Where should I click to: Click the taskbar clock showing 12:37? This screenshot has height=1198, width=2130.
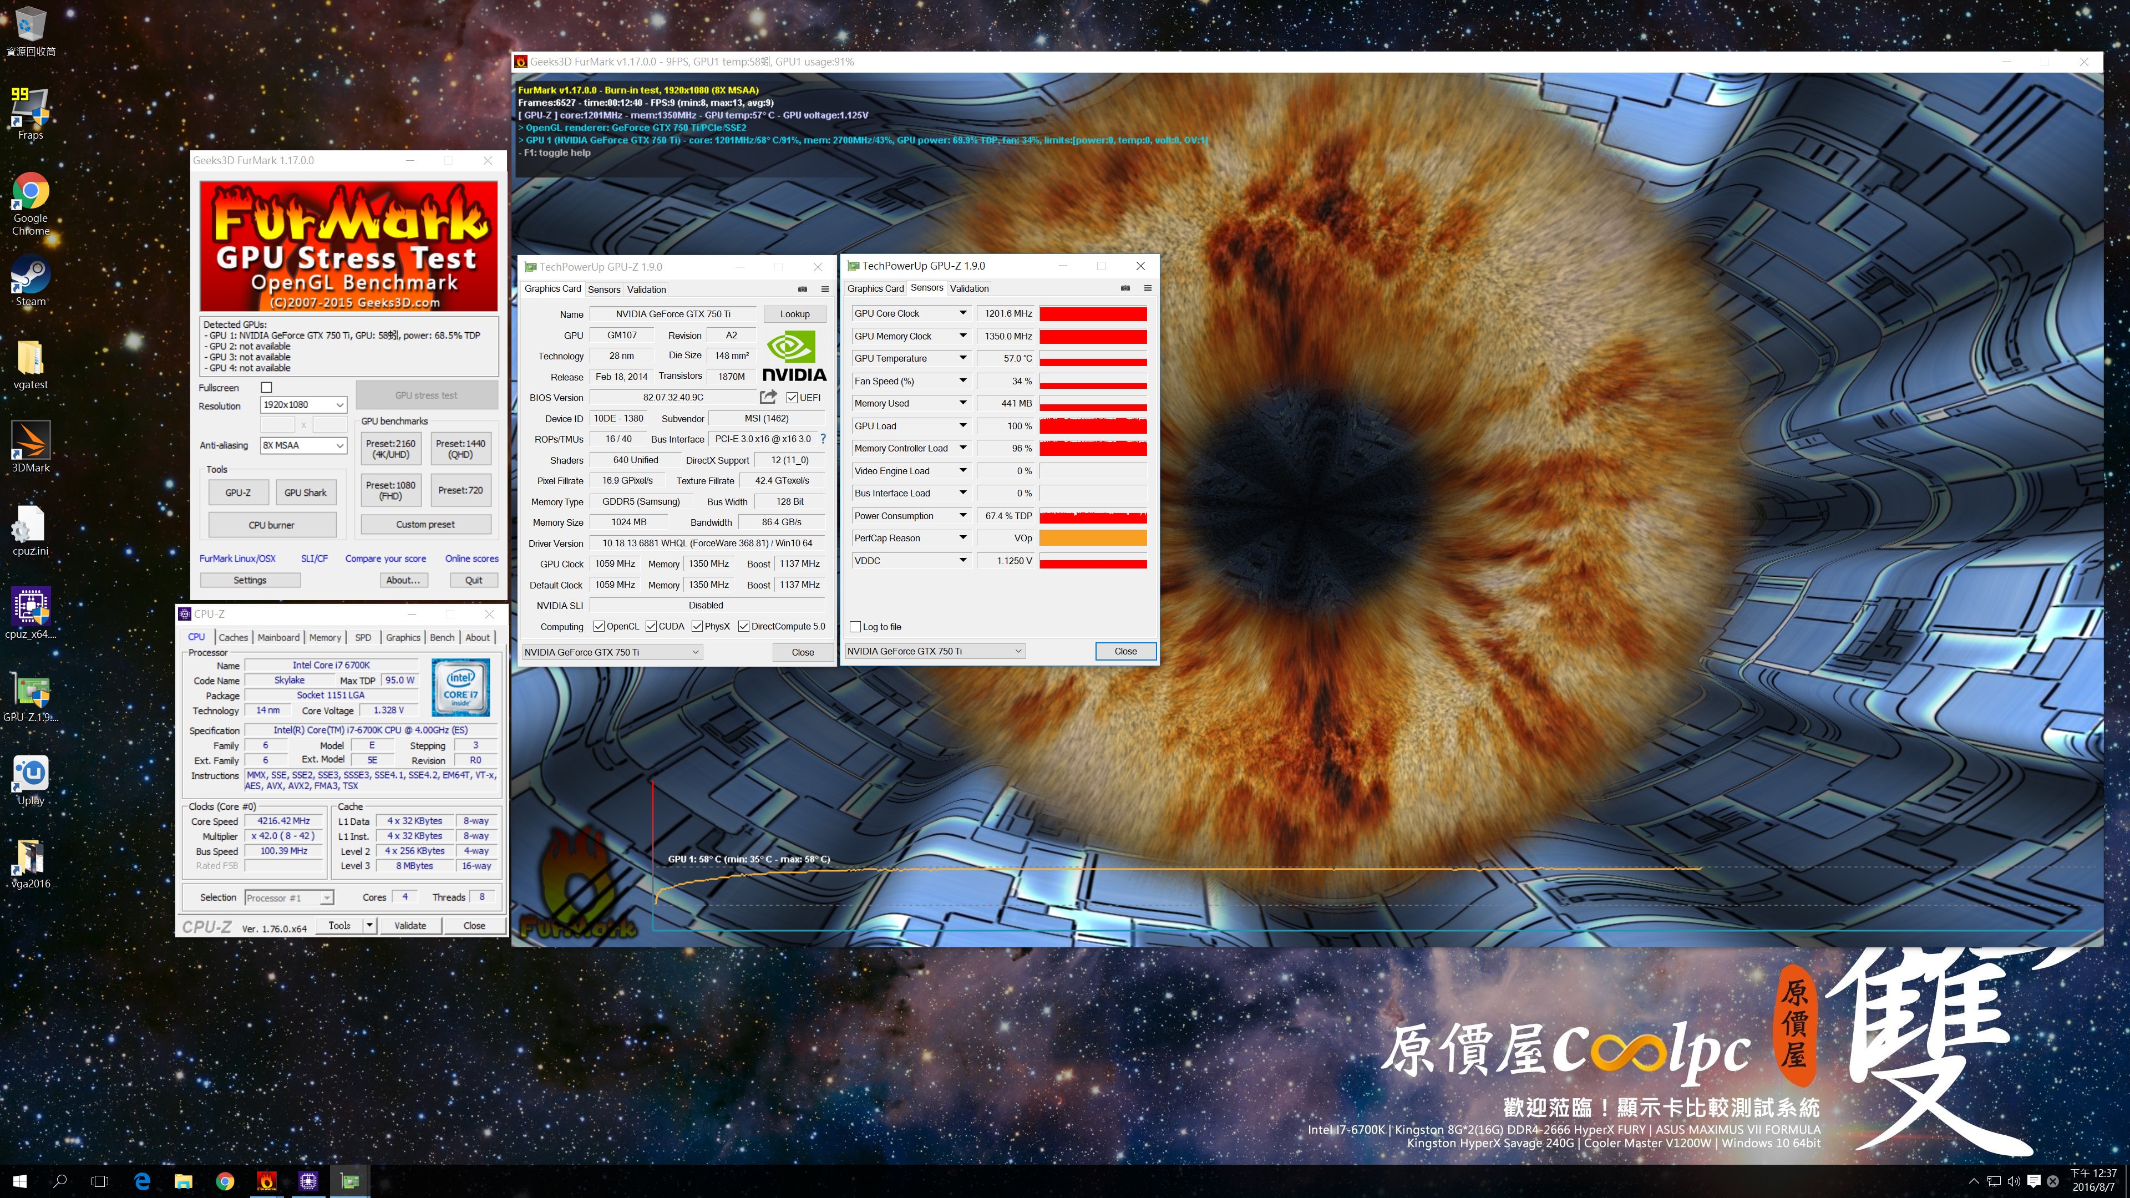[x=2093, y=1180]
